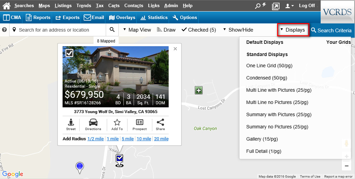Click the question mark help icon

coord(4,30)
